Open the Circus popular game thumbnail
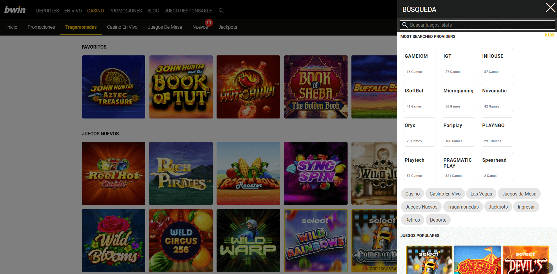This screenshot has width=557, height=274. (x=477, y=260)
